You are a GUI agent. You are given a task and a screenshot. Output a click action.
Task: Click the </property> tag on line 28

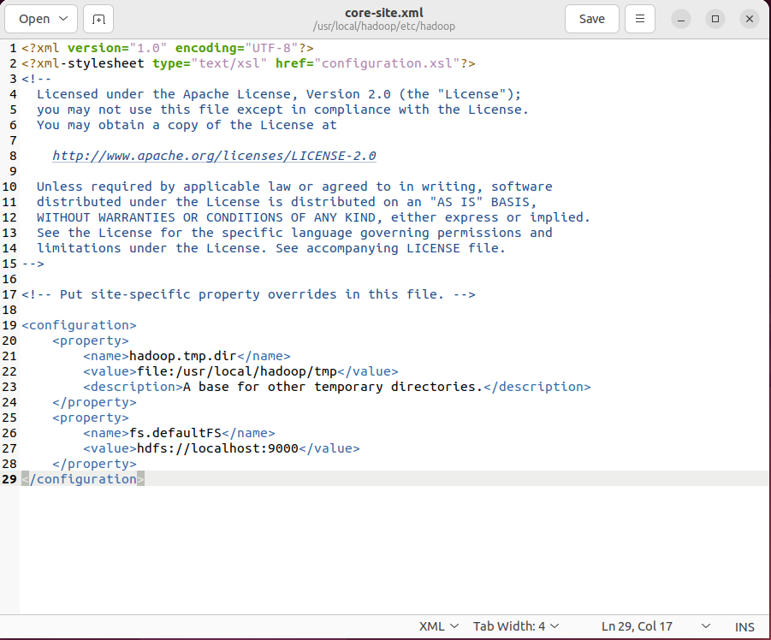tap(94, 464)
